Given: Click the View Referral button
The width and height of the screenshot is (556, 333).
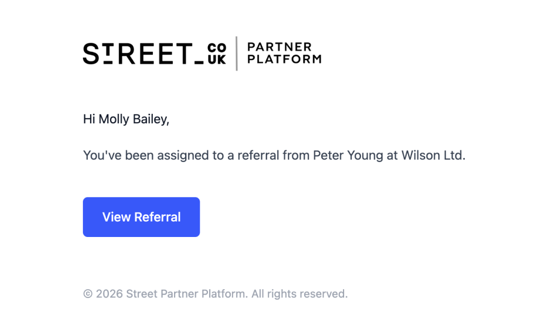Looking at the screenshot, I should coord(141,217).
